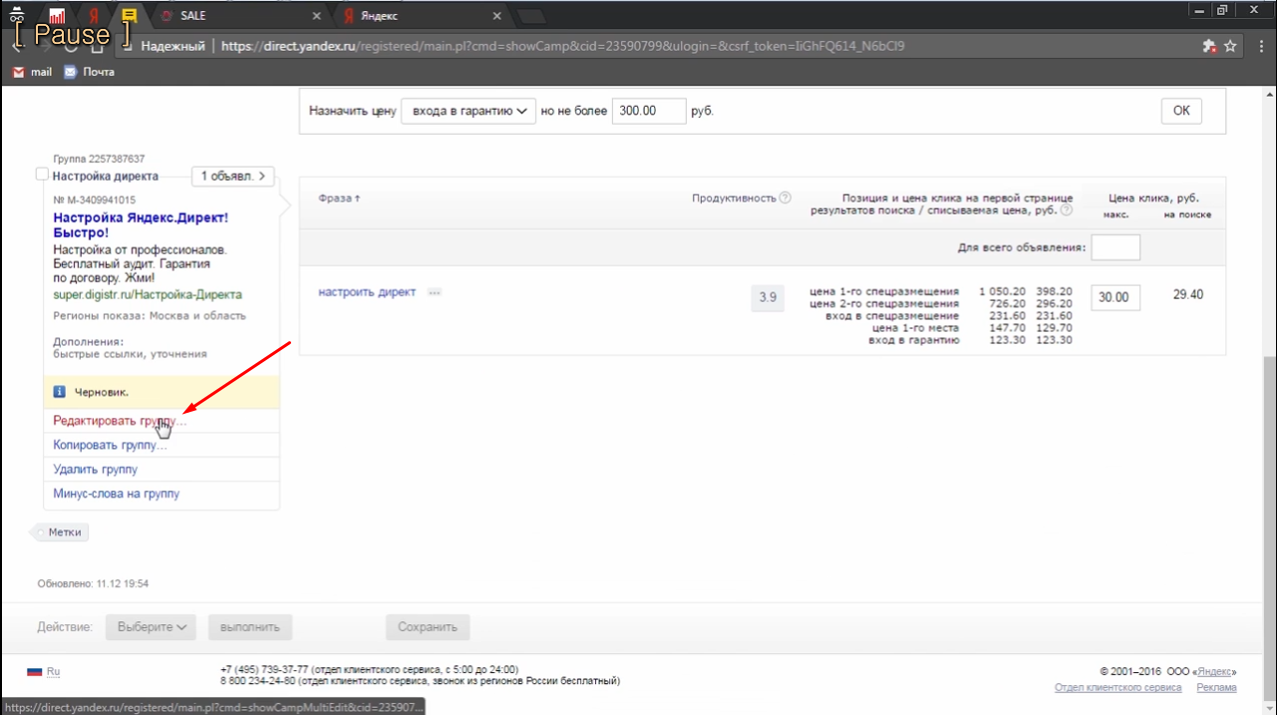Click the Черновик draft status text
1277x715 pixels.
pyautogui.click(x=100, y=393)
